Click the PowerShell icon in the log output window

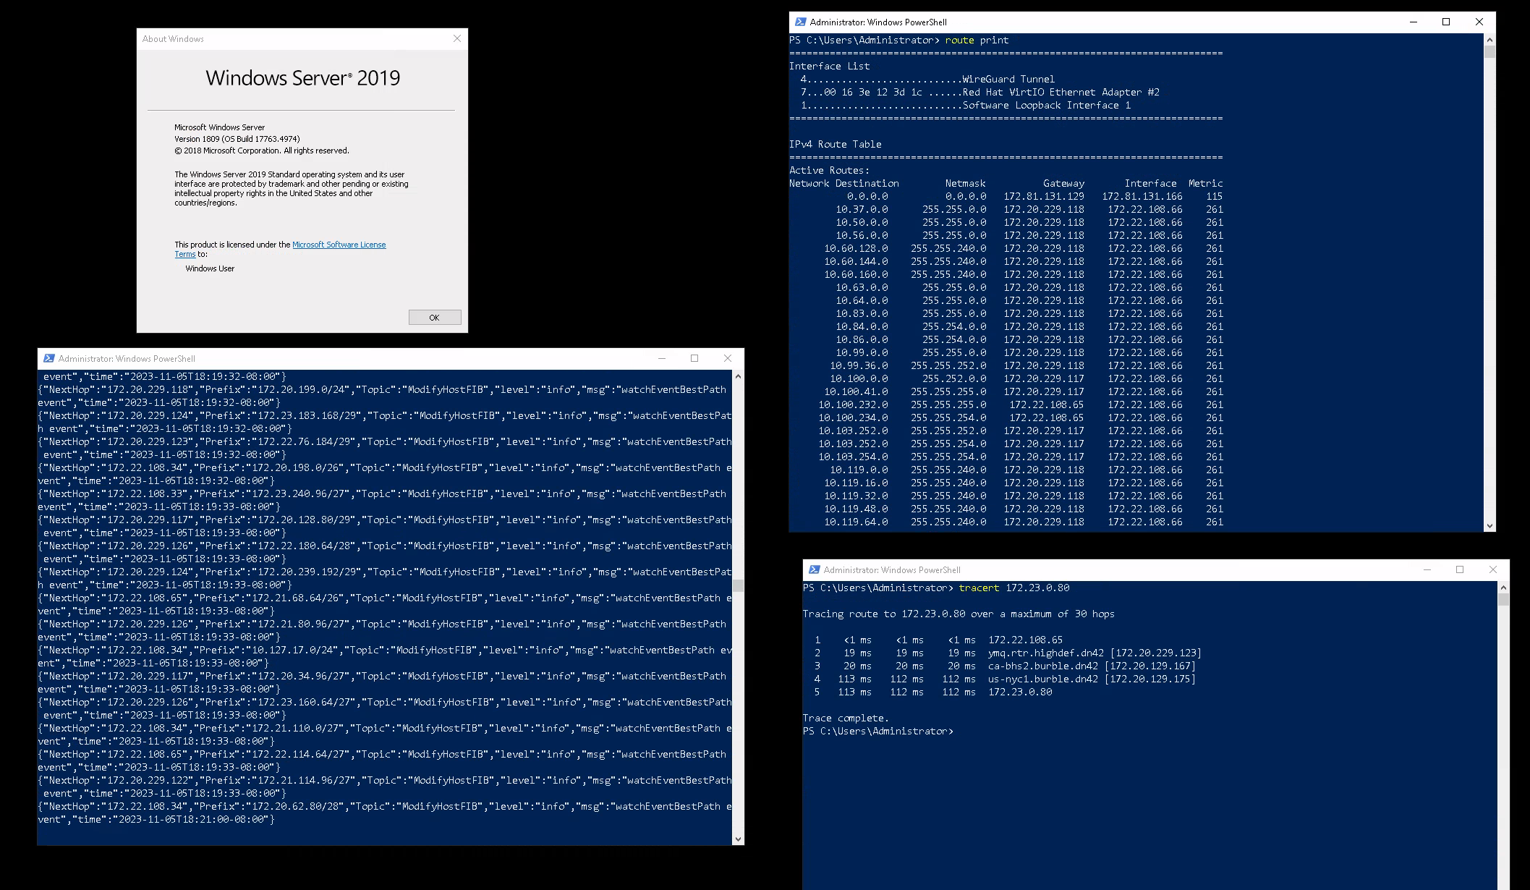point(48,358)
